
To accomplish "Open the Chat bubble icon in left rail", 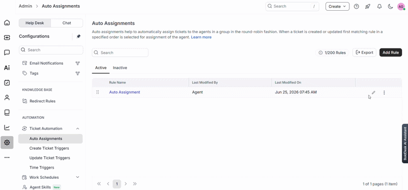I will tap(7, 53).
